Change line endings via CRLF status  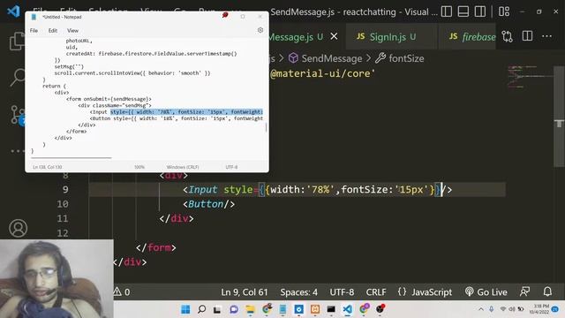coord(376,292)
